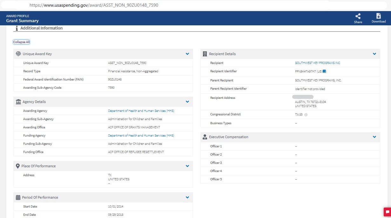Collapse the Place Of Performance section chevron
Viewport: 391px width, 218px height.
187,166
